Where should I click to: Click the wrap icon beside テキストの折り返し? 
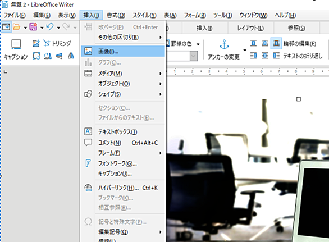click(x=276, y=56)
